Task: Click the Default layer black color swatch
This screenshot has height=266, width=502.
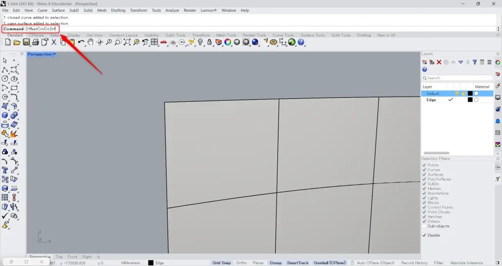Action: (x=470, y=93)
